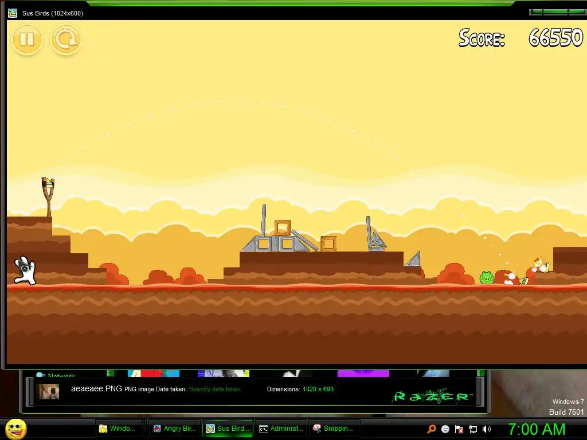Restart the level with the retry button
The height and width of the screenshot is (440, 587).
(66, 39)
